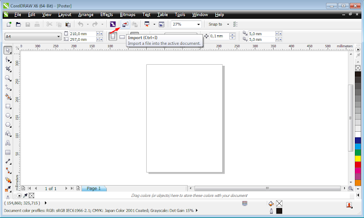This screenshot has height=218, width=364.
Task: Click the Save disk icon
Action: (28, 24)
